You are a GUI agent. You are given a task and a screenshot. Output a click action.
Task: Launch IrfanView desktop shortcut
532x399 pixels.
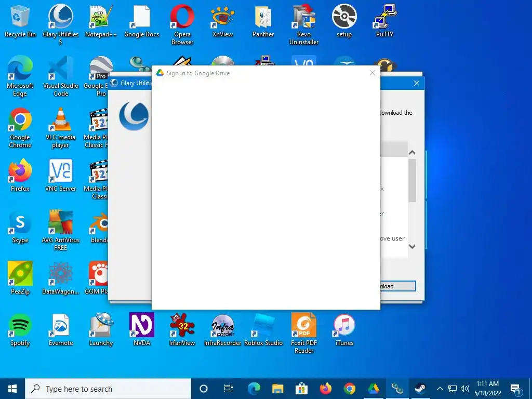tap(182, 329)
